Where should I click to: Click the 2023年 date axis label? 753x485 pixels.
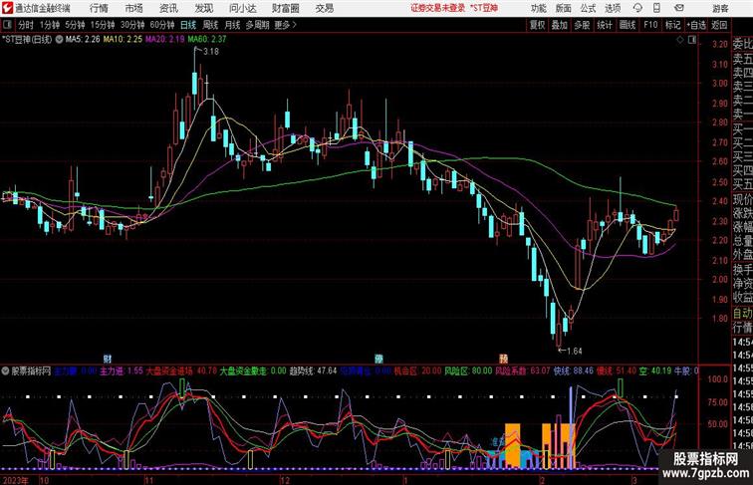(15, 480)
